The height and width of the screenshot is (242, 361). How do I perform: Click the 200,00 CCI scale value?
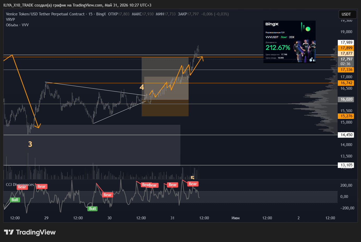tap(346, 185)
